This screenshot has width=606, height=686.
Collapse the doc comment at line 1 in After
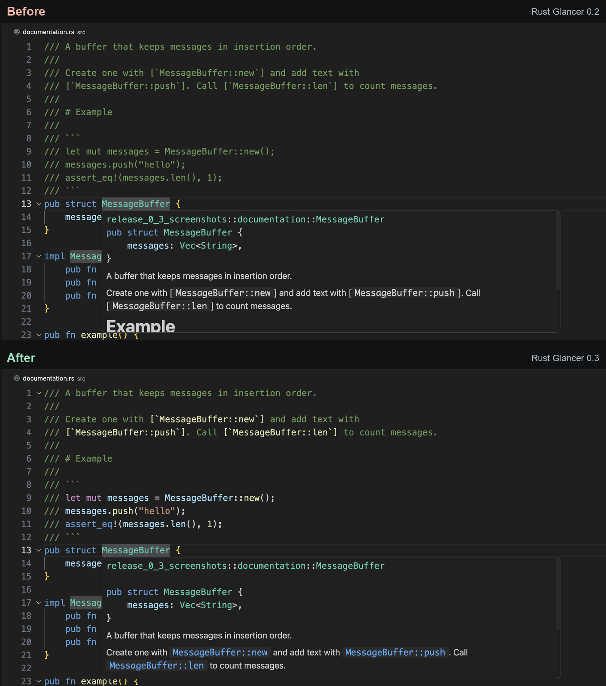[39, 393]
